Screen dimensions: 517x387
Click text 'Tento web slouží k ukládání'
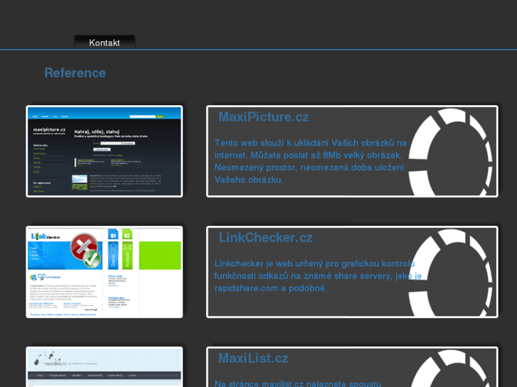click(x=272, y=143)
